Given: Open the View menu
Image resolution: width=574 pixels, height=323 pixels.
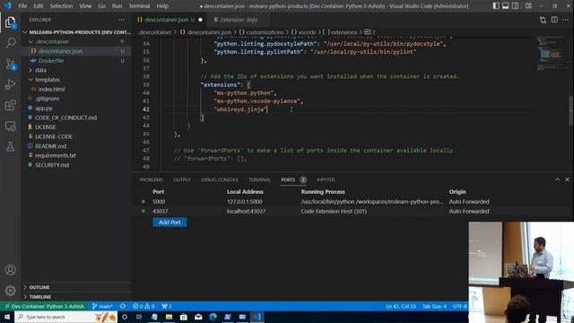Looking at the screenshot, I should [x=85, y=6].
